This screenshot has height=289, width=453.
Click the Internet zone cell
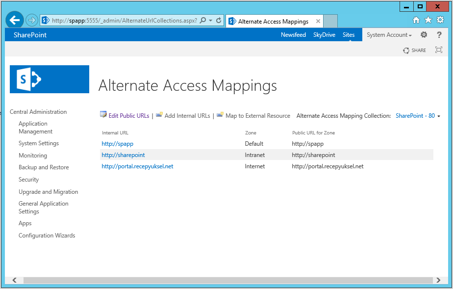click(x=255, y=166)
